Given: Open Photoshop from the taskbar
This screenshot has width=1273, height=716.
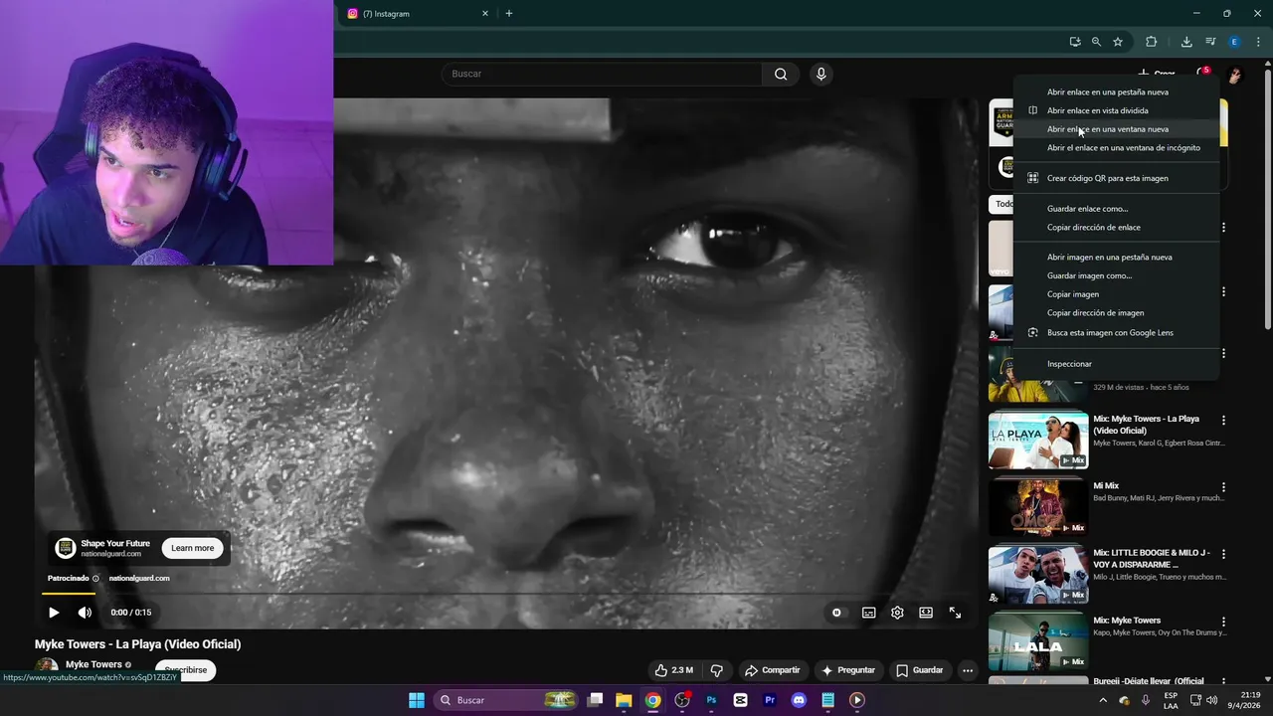Looking at the screenshot, I should pos(711,700).
